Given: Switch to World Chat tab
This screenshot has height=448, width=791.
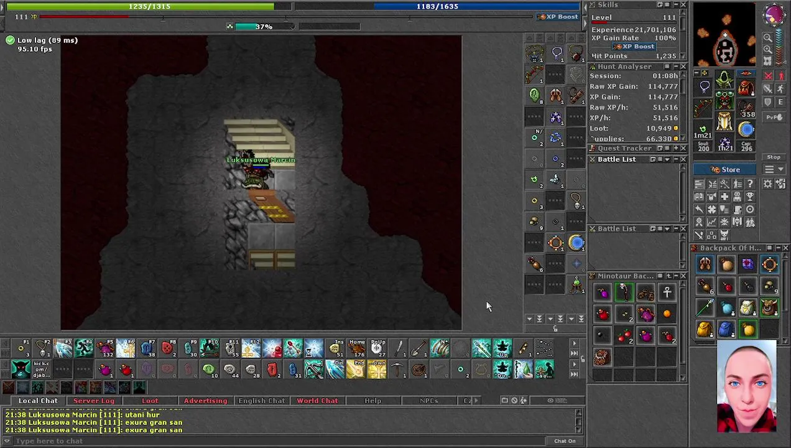Looking at the screenshot, I should click(317, 401).
